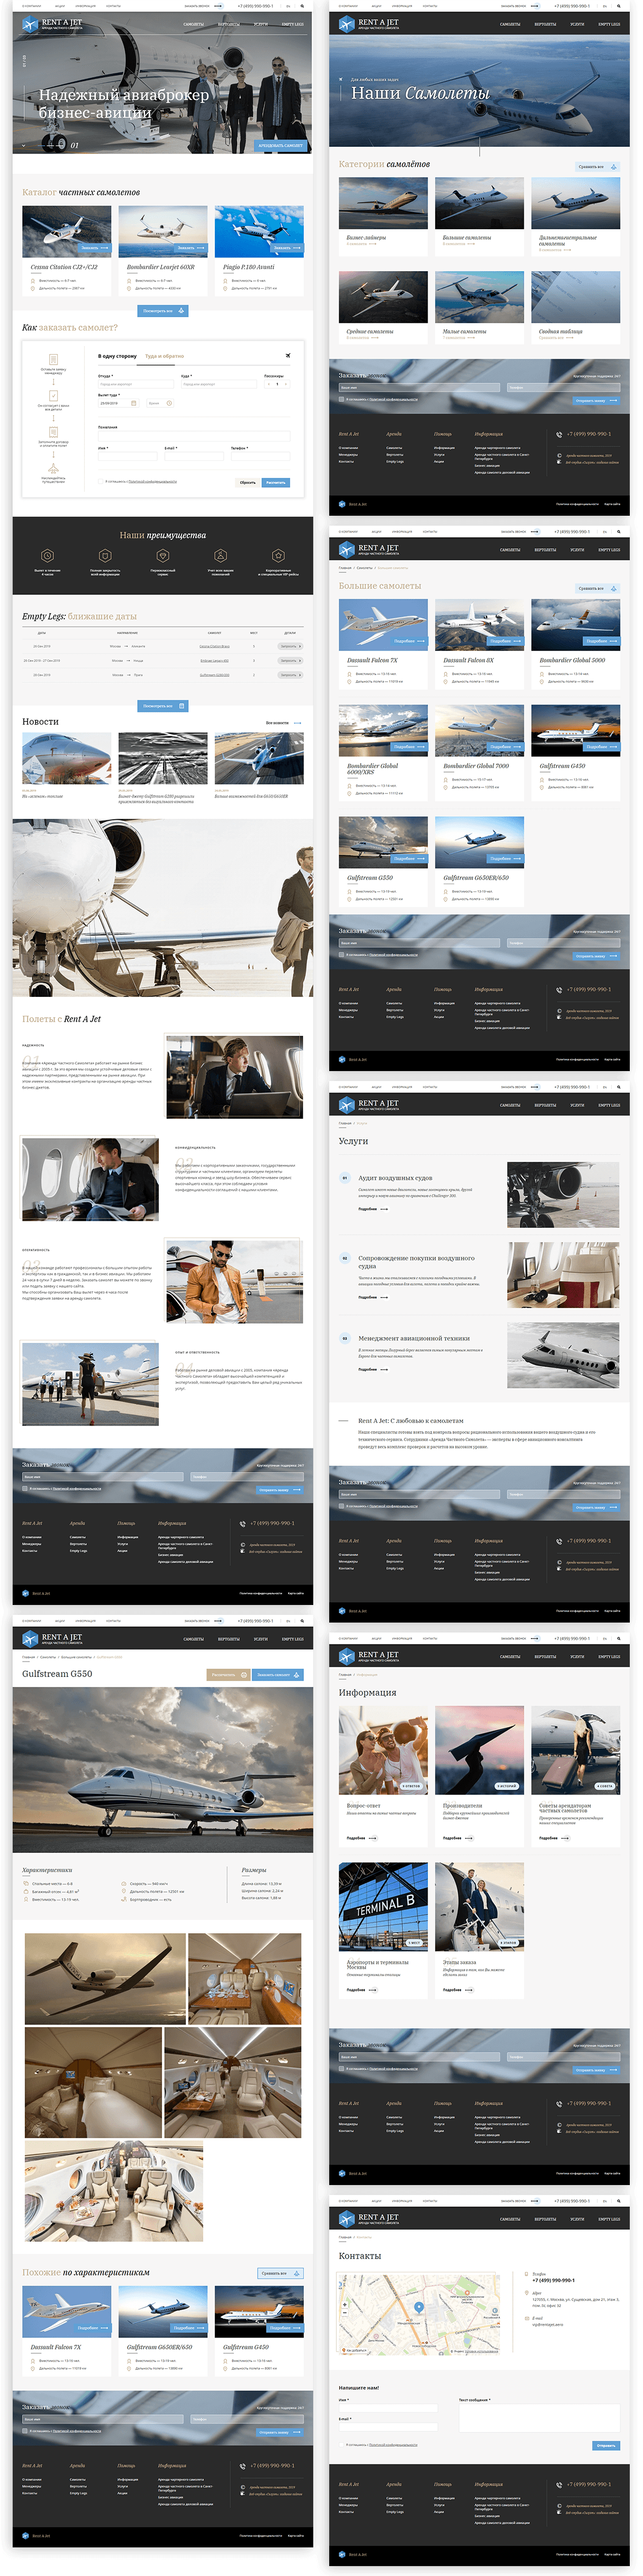Click the search magnifier on the Наши Самолеты page header
The image size is (643, 2576).
coord(619,6)
